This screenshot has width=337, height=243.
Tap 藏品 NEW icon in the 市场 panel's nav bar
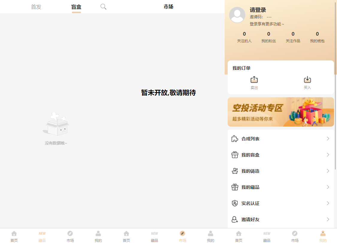154,233
